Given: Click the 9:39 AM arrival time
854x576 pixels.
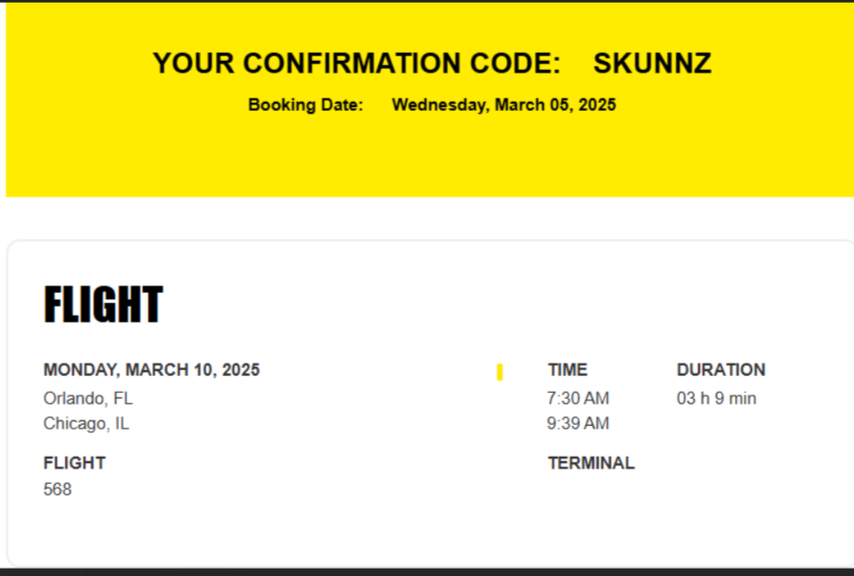Looking at the screenshot, I should [578, 423].
